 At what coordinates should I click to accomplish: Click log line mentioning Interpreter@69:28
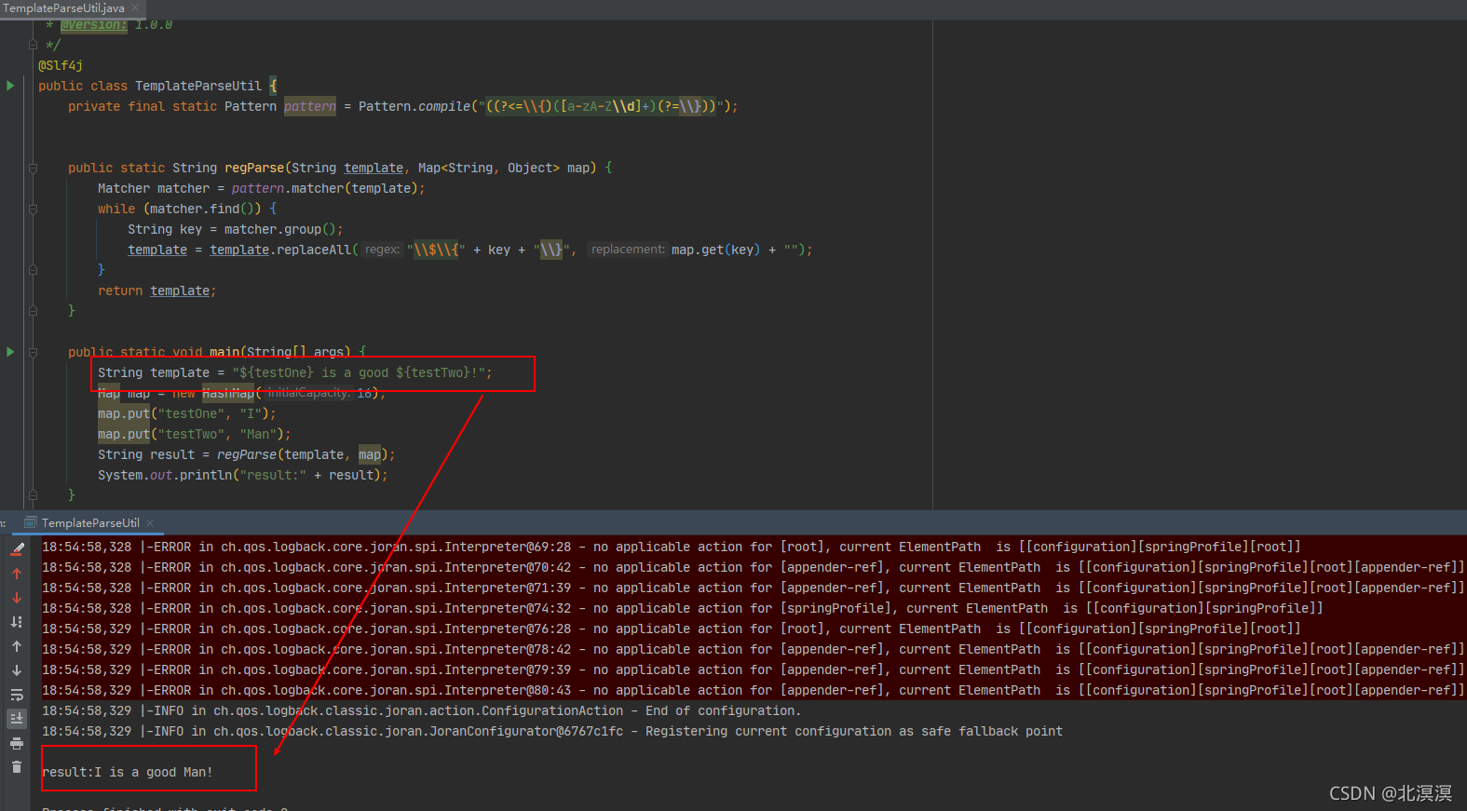pos(672,547)
